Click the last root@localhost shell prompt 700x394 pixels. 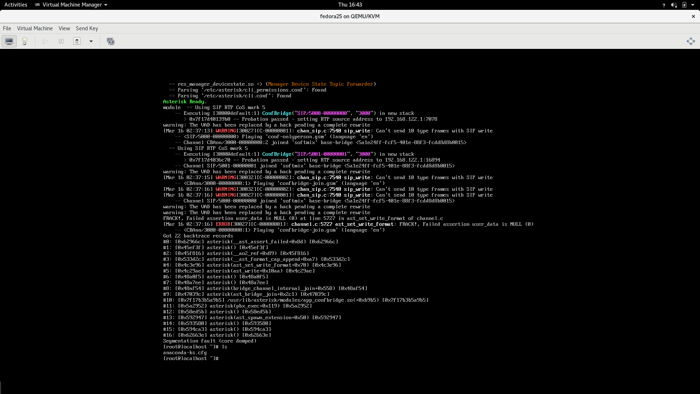(191, 359)
